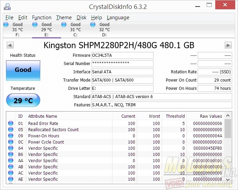Open the Function menu
The height and width of the screenshot is (190, 238).
tap(42, 18)
